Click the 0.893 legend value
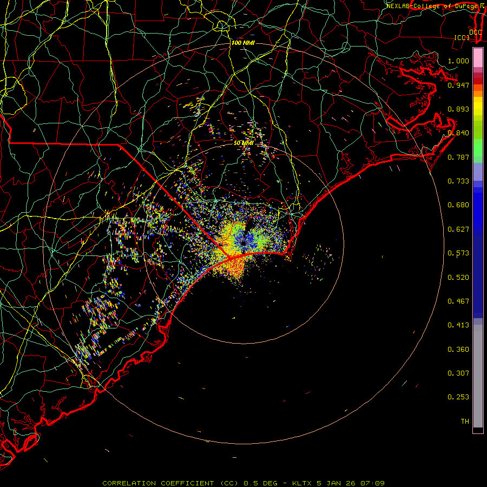The width and height of the screenshot is (487, 487). [x=458, y=109]
